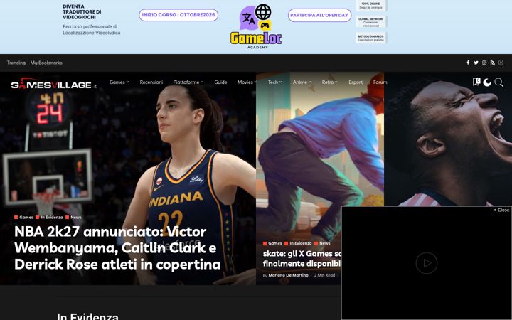
Task: Open My Bookmarks link
Action: click(x=46, y=63)
